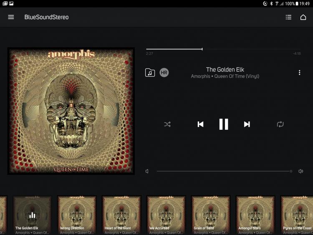313x235 pixels.
Task: Click the Wi-Fi signal status icon
Action: tap(277, 4)
